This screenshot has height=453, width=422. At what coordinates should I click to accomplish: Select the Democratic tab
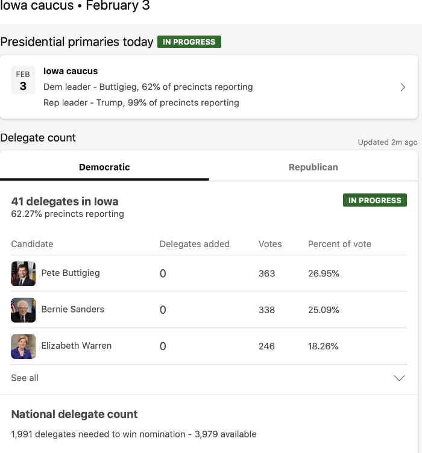(104, 167)
